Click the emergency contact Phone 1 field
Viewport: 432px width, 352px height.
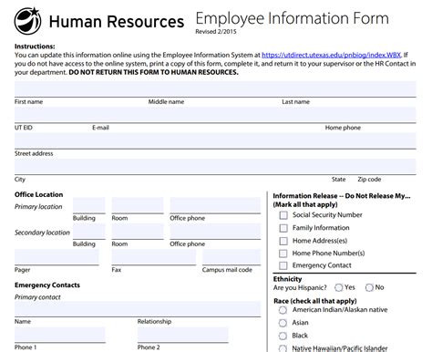point(59,335)
